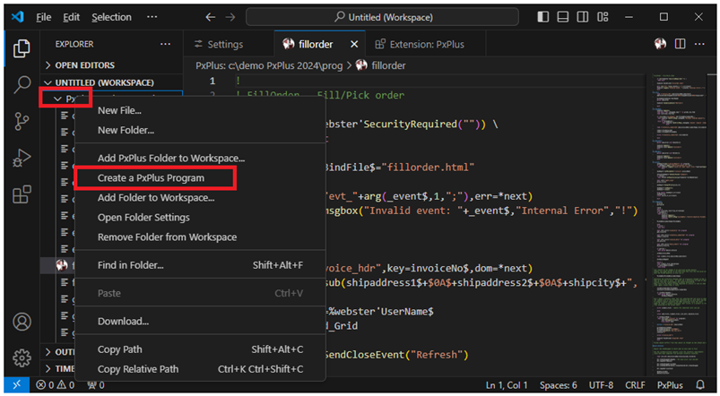The height and width of the screenshot is (396, 720).
Task: Open the Extensions view icon
Action: [x=22, y=195]
